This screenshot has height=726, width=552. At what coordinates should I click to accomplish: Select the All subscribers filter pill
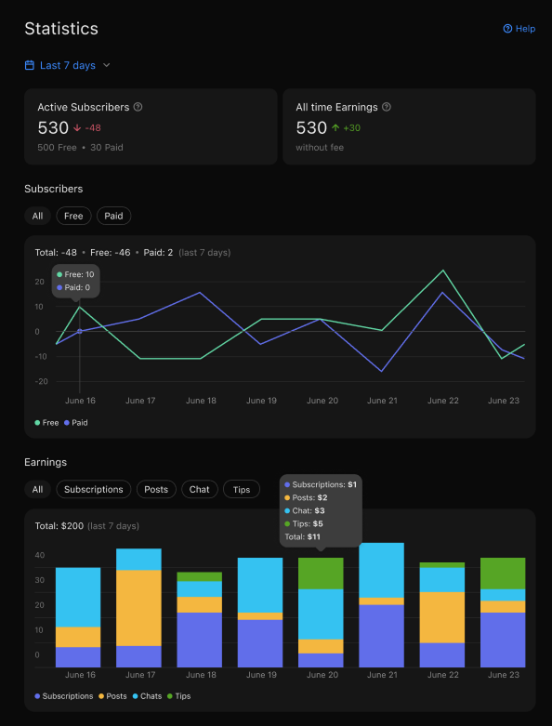tap(37, 216)
